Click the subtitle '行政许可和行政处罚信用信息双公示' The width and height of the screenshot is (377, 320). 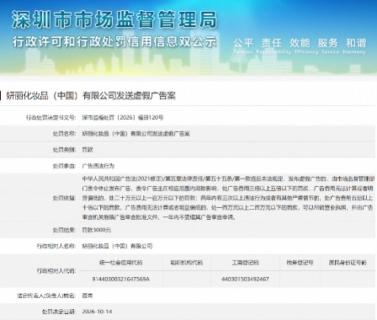114,41
